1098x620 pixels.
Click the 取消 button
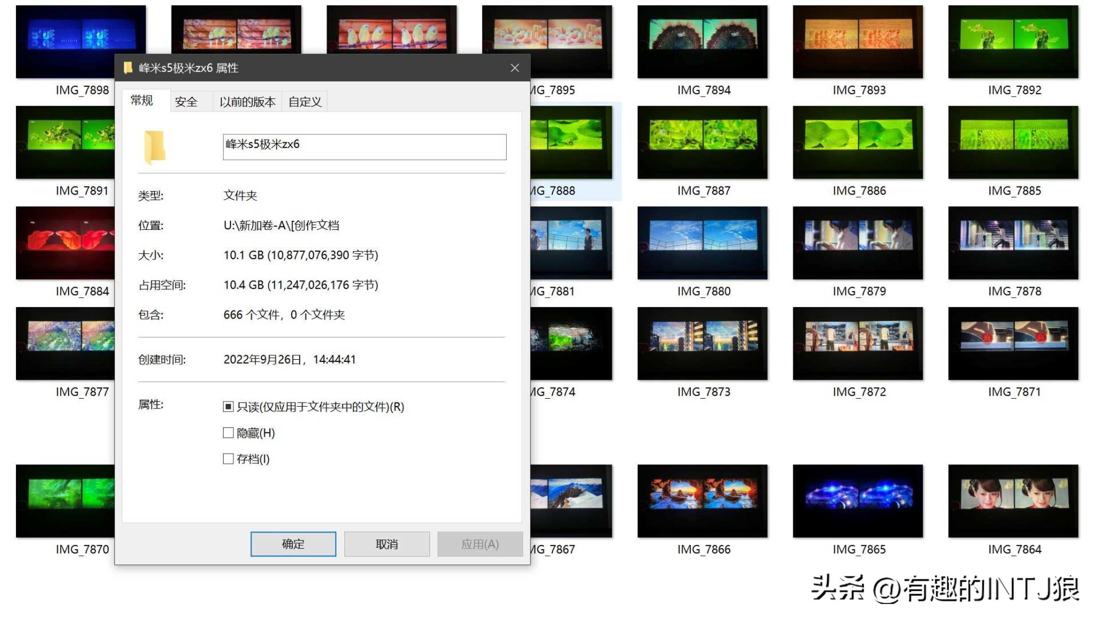coord(387,544)
